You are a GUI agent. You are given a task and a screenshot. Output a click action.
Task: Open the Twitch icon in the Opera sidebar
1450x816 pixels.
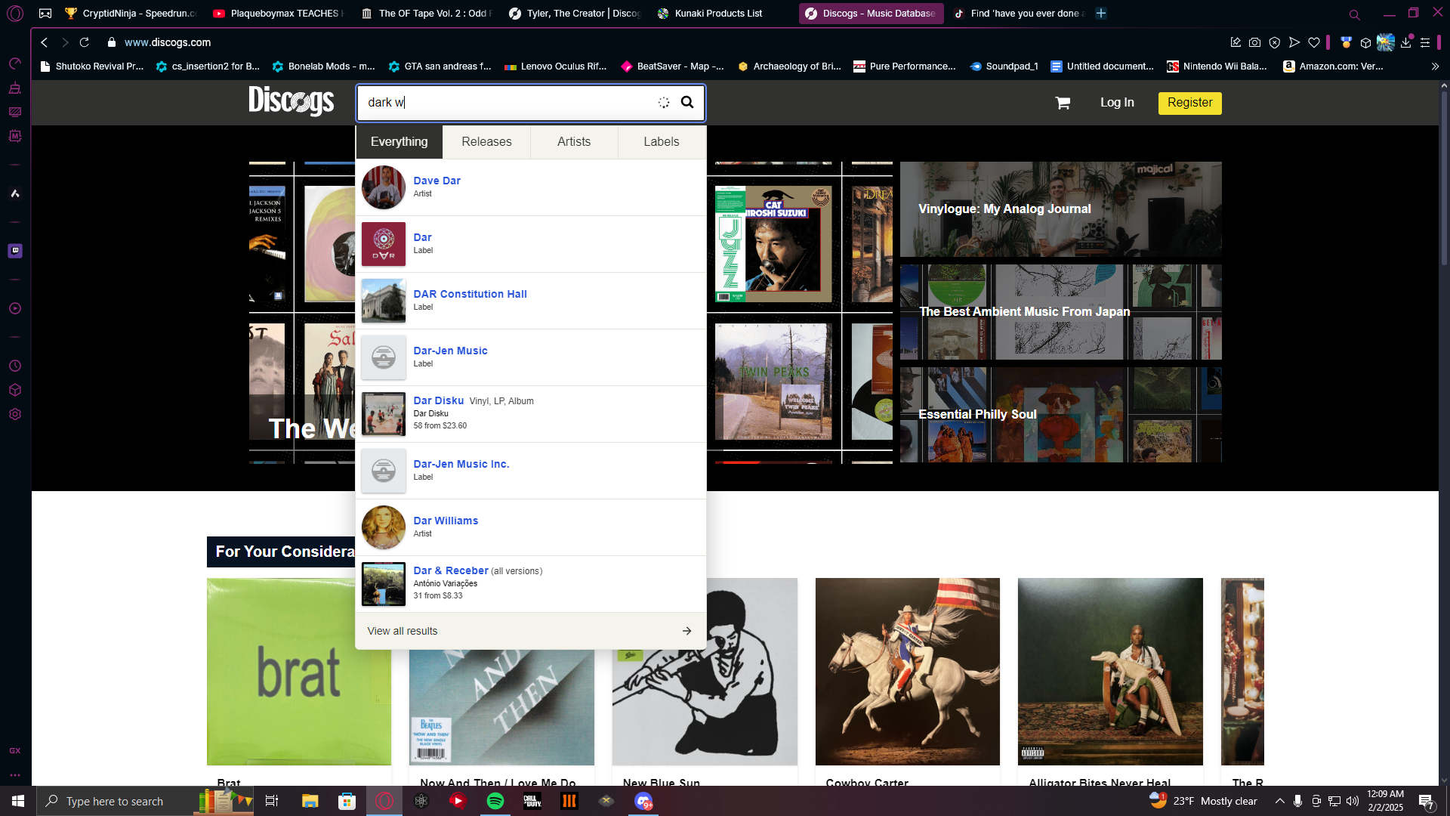[15, 250]
